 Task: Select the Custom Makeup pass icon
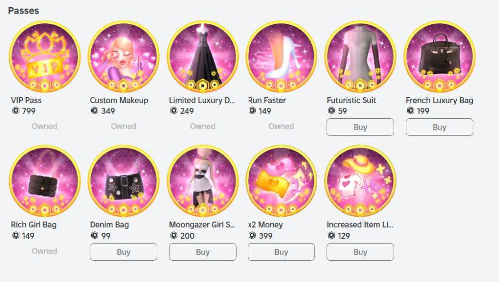coord(123,57)
